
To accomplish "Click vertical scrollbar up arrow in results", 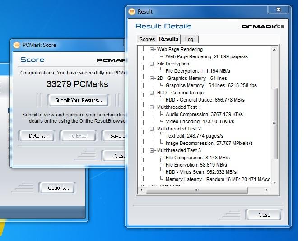I will coord(274,50).
